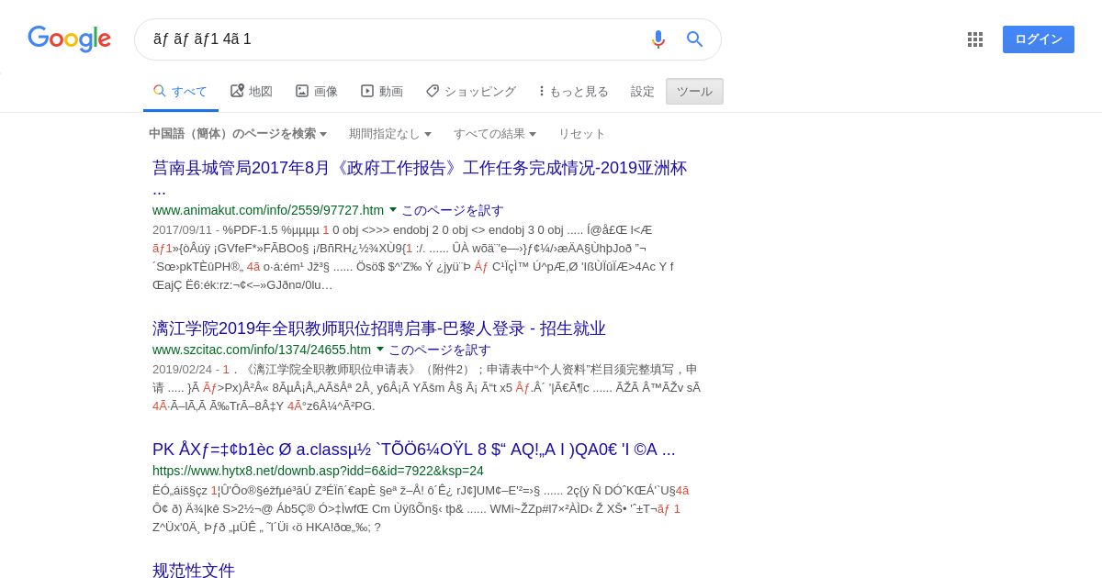Expand the 期間指定なし dropdown
This screenshot has width=1102, height=578.
(x=390, y=134)
